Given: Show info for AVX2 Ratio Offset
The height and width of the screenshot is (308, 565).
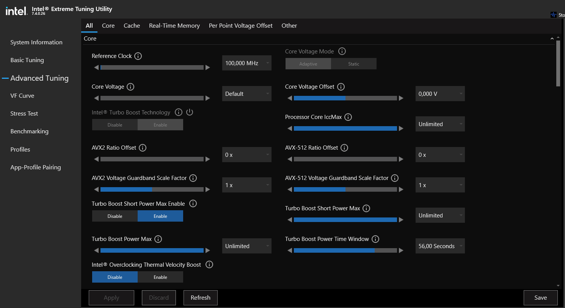Looking at the screenshot, I should point(143,148).
